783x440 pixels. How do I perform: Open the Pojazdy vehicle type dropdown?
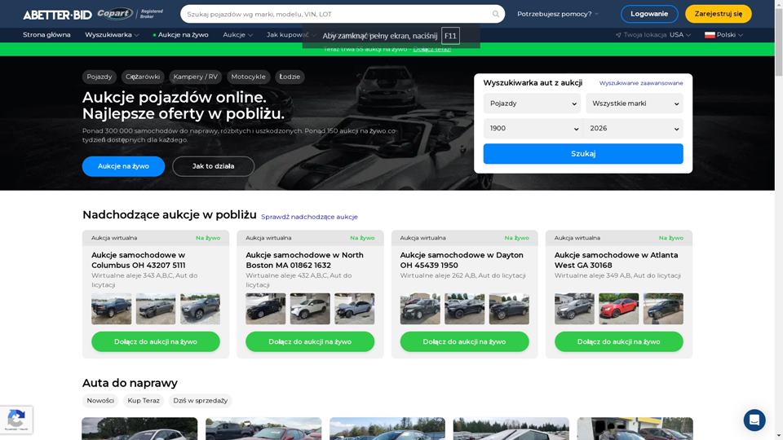point(532,103)
